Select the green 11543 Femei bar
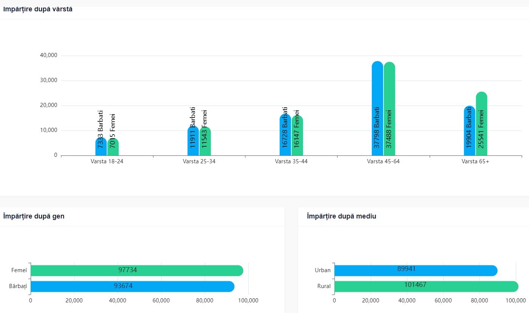 205,141
